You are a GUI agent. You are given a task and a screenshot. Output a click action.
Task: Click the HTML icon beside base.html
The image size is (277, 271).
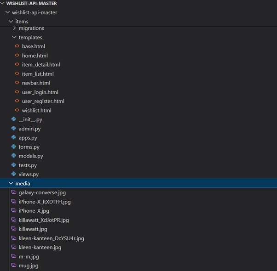point(17,46)
